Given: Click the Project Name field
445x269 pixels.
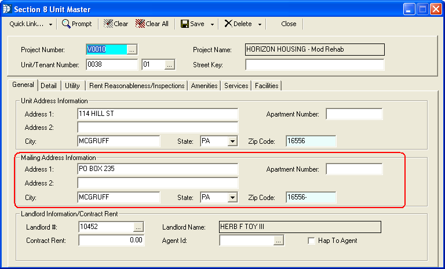Looking at the screenshot, I should pos(315,49).
